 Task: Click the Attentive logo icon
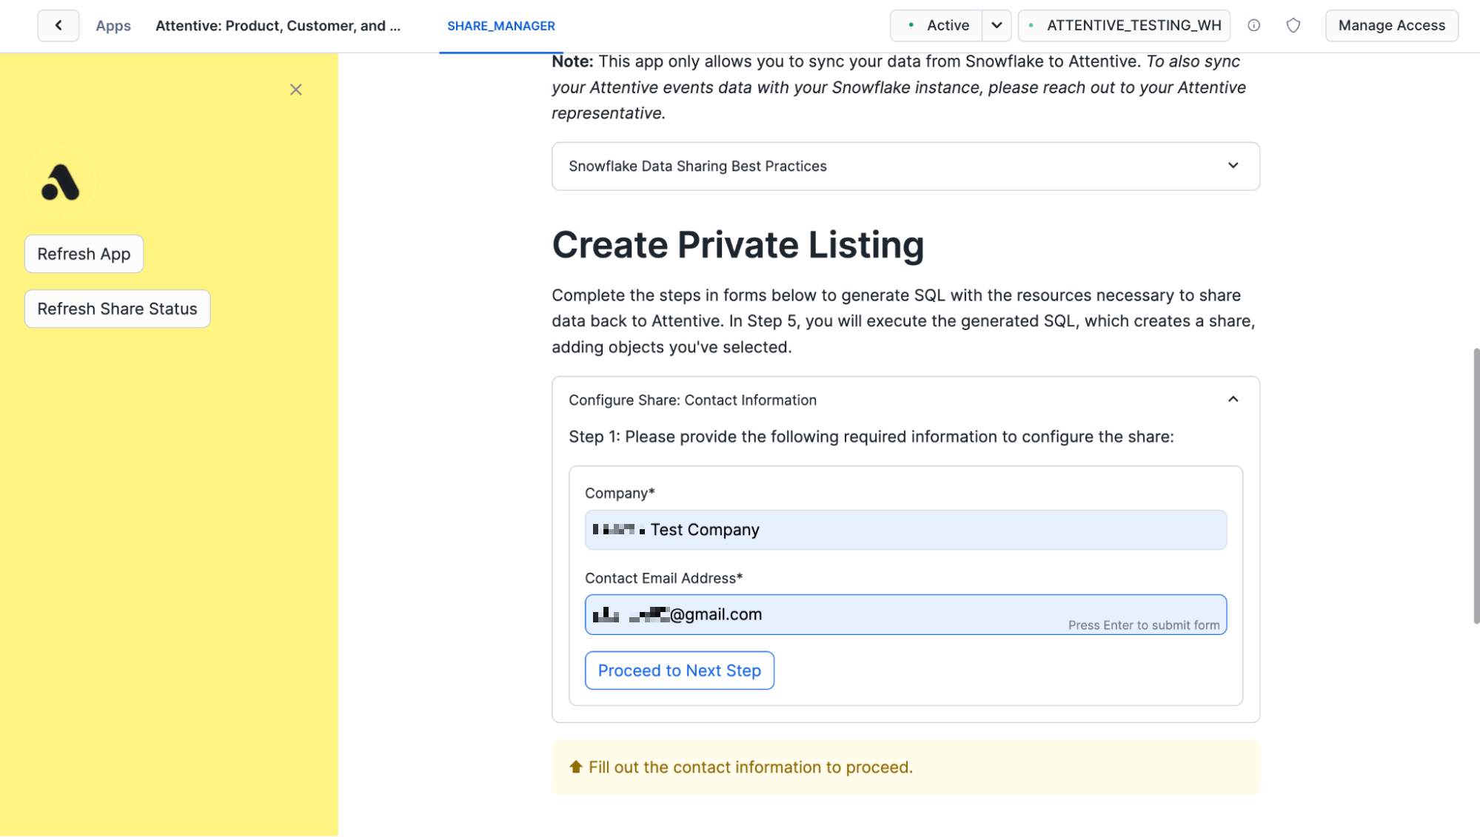[60, 182]
